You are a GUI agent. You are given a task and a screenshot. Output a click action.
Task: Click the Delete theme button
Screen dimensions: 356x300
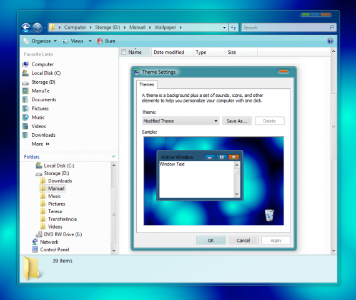pos(269,121)
